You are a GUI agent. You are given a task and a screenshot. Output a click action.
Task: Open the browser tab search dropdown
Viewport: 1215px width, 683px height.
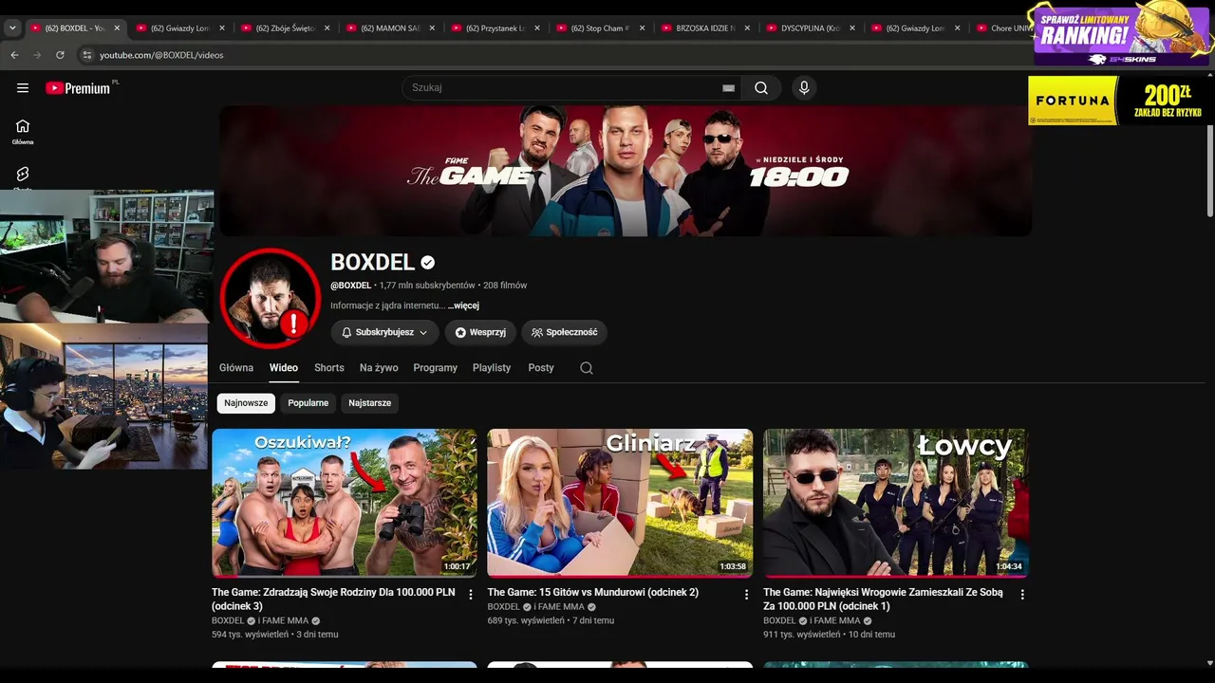(12, 28)
